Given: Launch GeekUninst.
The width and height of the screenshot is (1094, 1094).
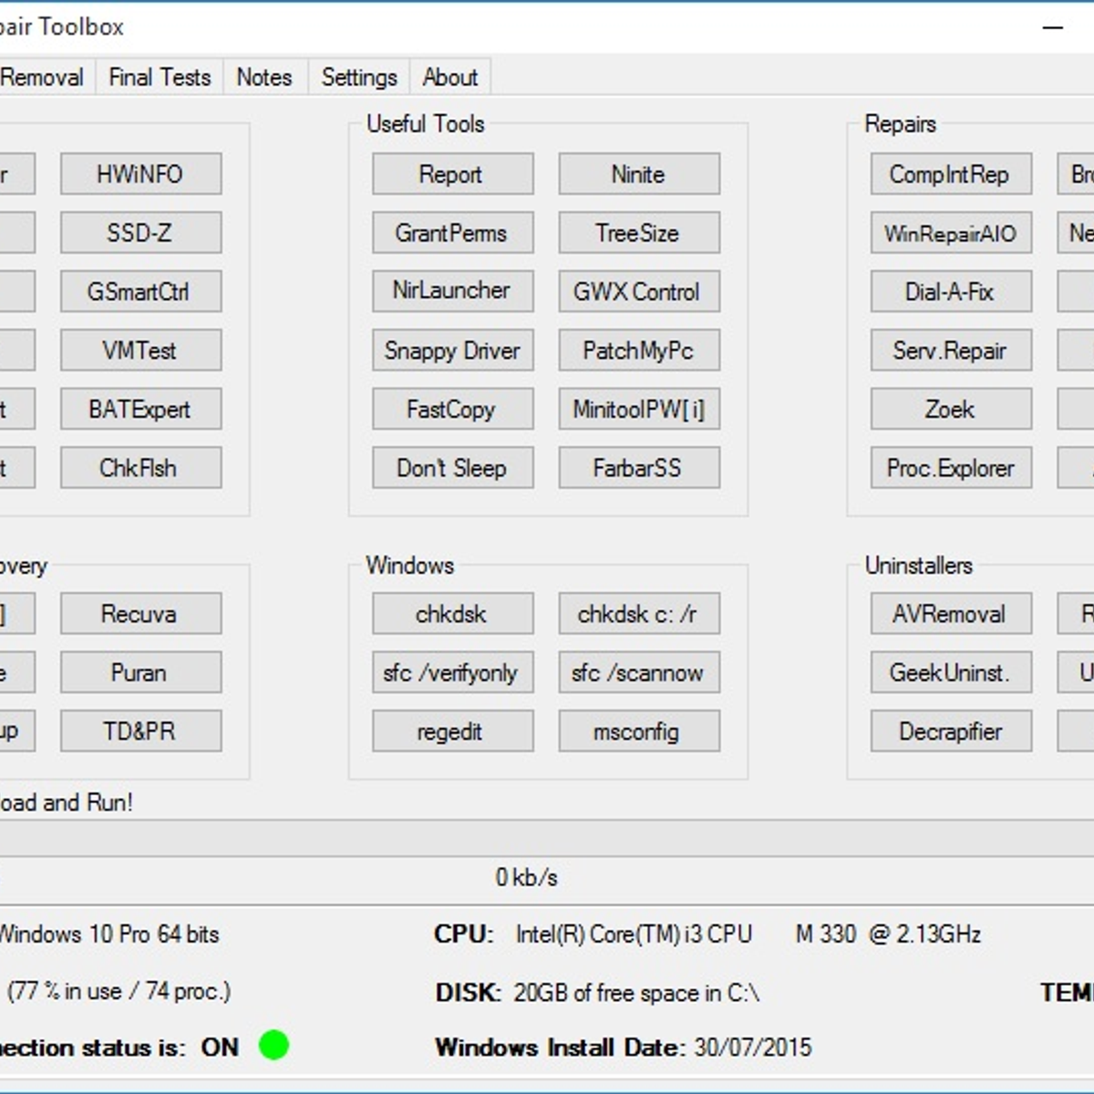Looking at the screenshot, I should (x=951, y=673).
